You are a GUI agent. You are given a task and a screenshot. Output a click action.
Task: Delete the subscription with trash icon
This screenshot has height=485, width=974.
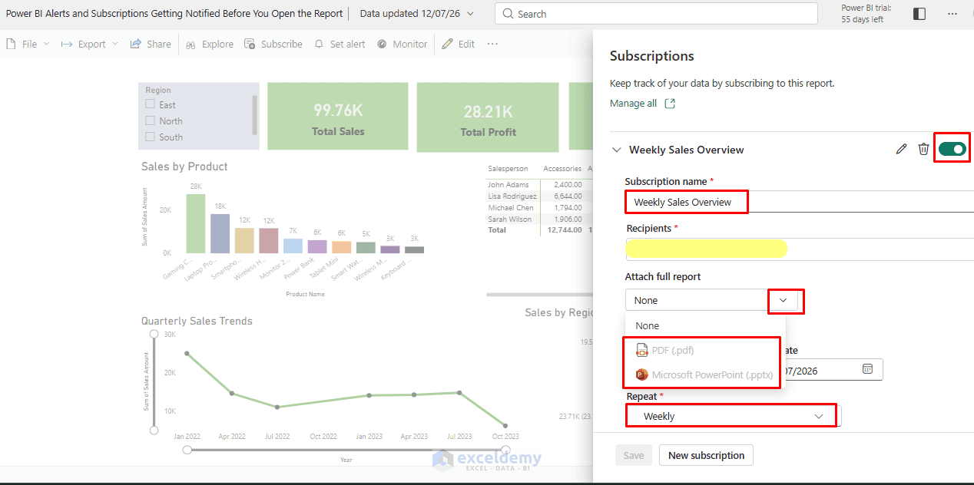(x=924, y=149)
